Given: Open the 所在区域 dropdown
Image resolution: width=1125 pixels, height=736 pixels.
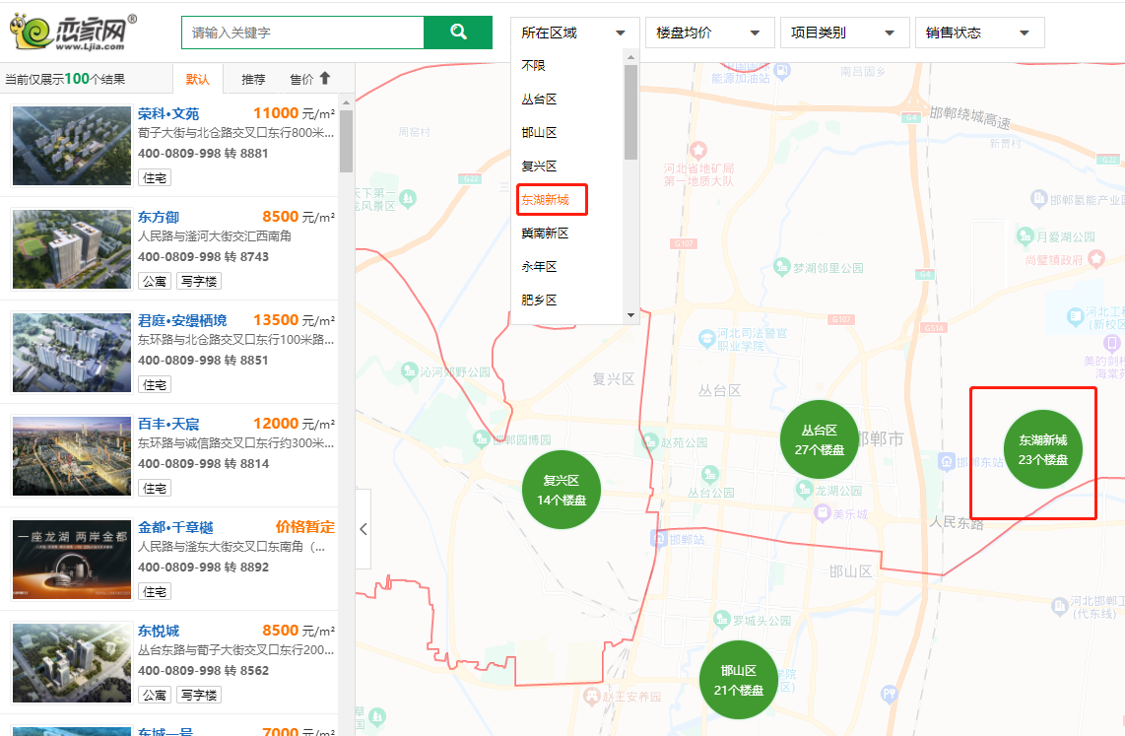Looking at the screenshot, I should (574, 33).
